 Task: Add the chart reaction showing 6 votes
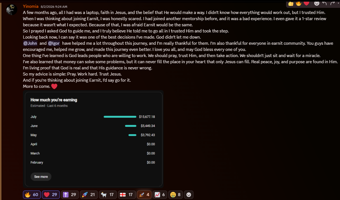tap(160, 195)
